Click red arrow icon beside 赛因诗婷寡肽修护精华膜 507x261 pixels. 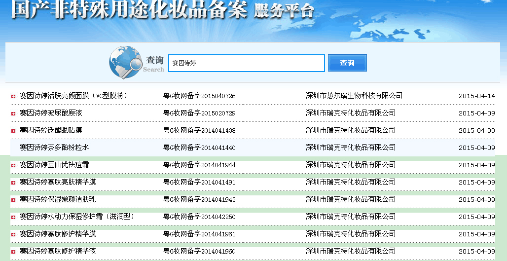[13, 234]
